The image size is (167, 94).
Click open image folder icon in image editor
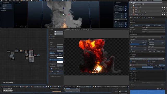[x=94, y=87]
